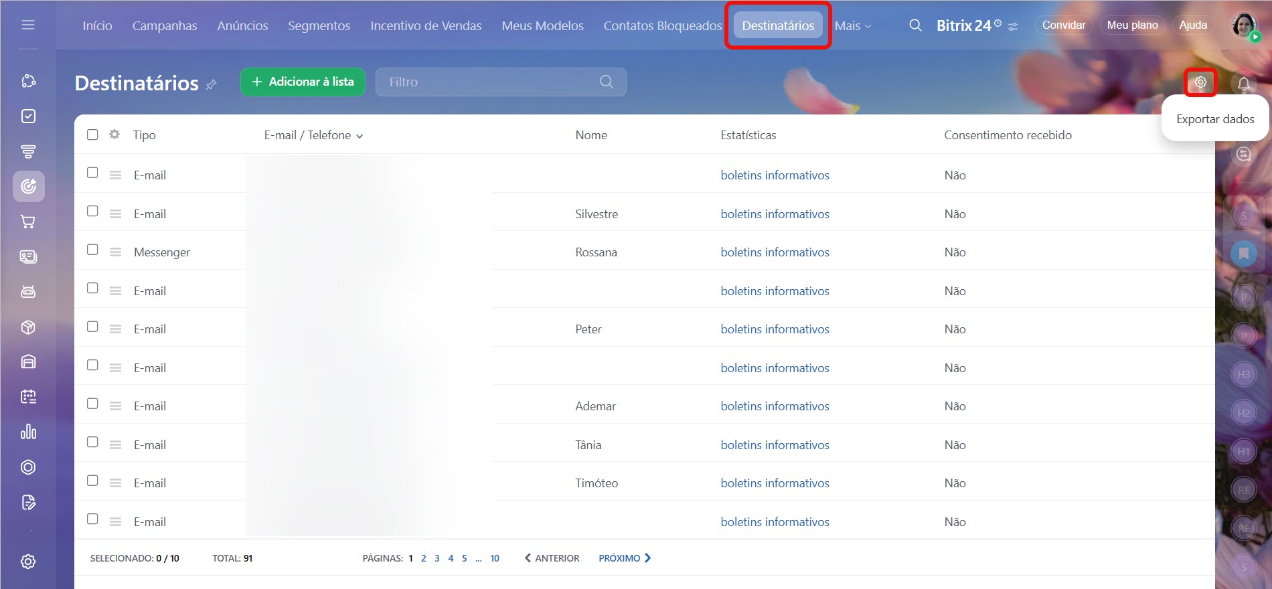Click the Adicionar à lista button
This screenshot has height=589, width=1272.
click(x=303, y=82)
